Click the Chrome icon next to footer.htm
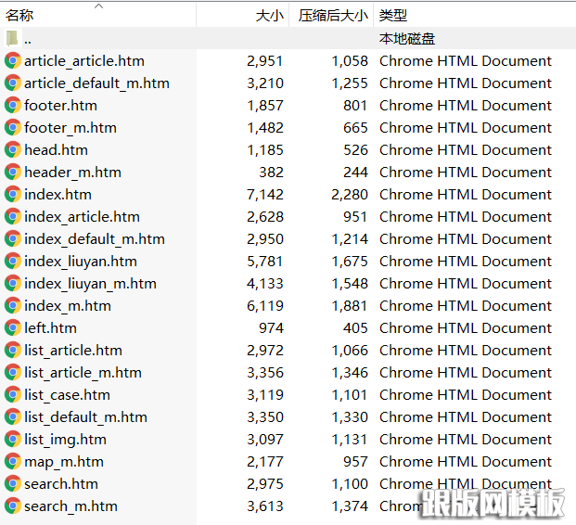Image resolution: width=576 pixels, height=525 pixels. (13, 106)
